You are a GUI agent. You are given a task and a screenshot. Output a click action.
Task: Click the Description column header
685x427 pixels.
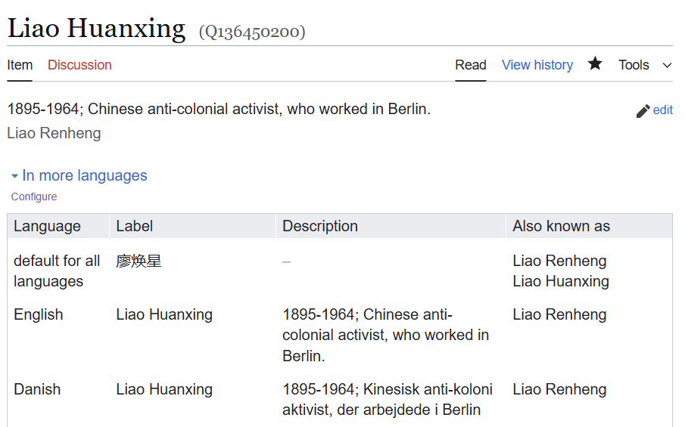click(320, 226)
